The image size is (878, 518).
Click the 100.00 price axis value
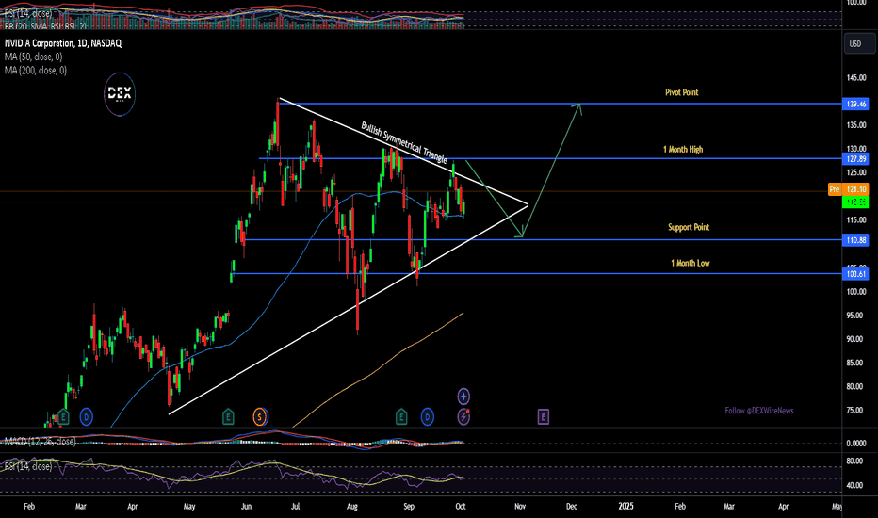pos(856,291)
